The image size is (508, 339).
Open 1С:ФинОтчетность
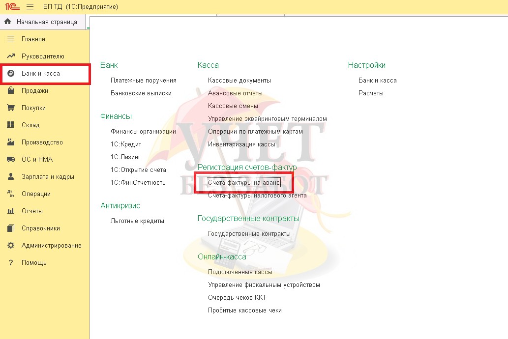click(x=138, y=183)
